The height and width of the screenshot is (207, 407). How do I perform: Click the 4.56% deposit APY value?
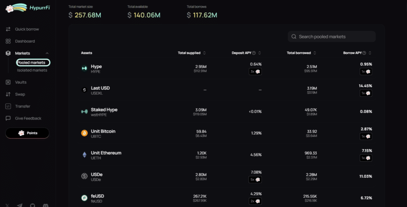[256, 155]
